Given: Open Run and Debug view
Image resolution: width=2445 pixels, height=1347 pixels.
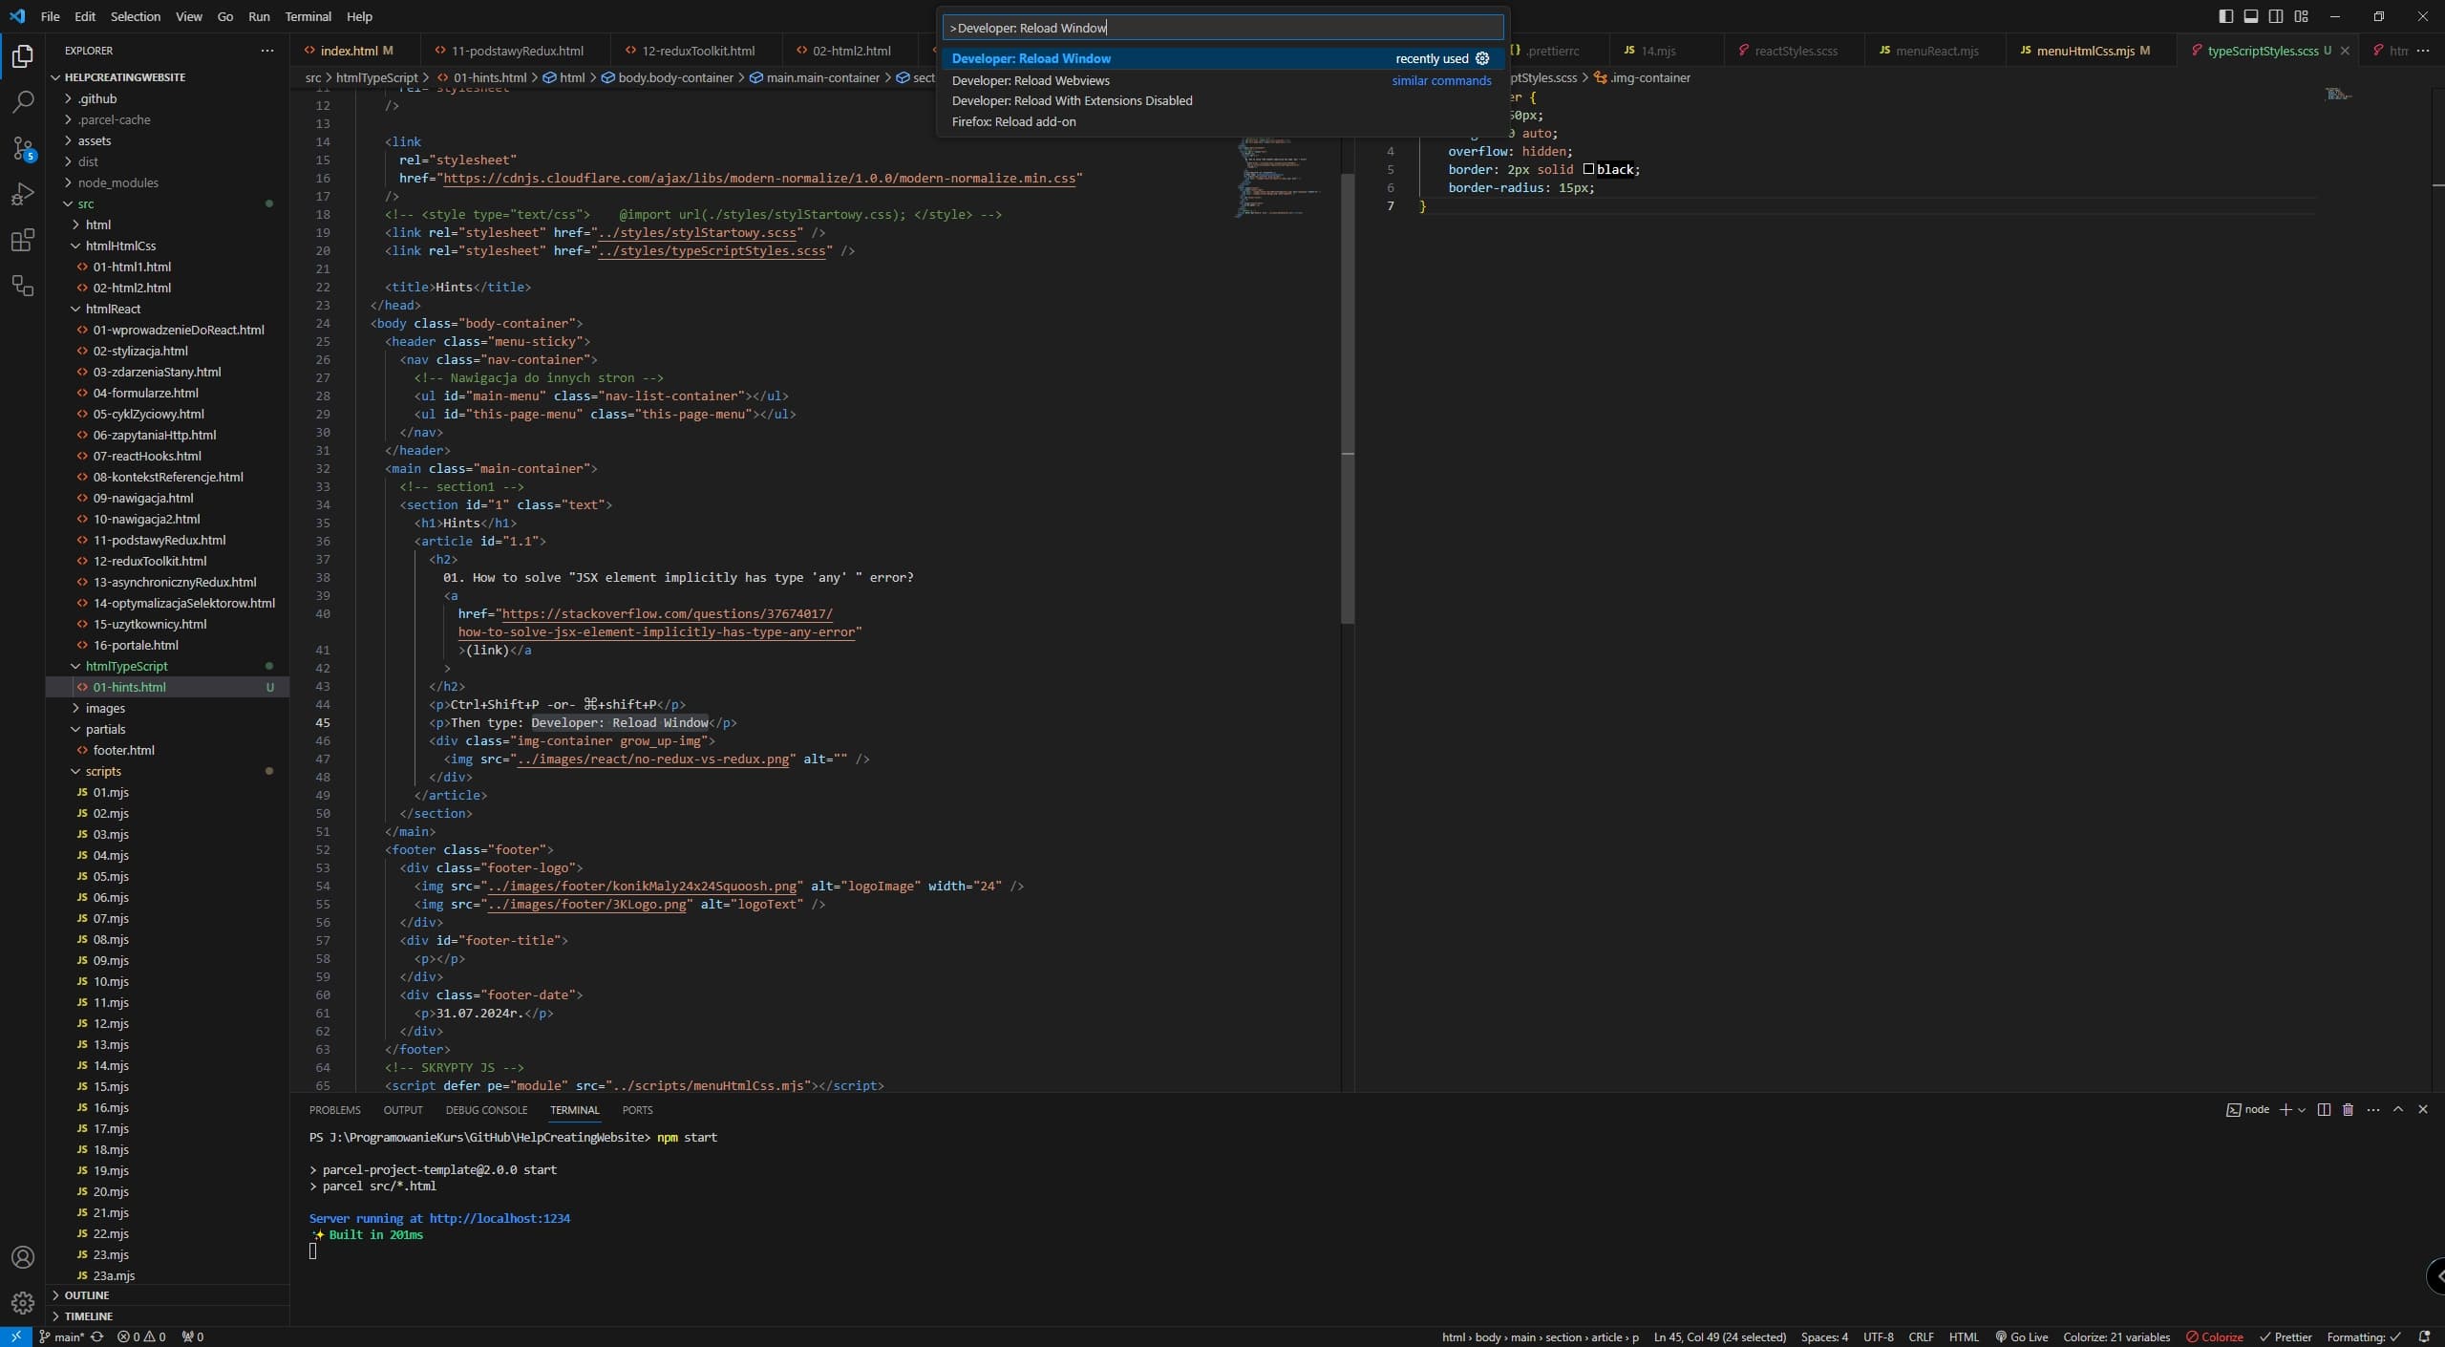Looking at the screenshot, I should [x=23, y=194].
